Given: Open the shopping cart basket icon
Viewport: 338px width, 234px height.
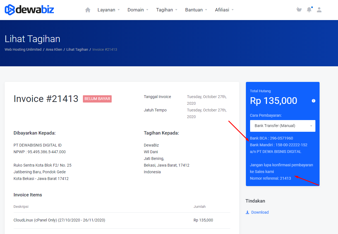Looking at the screenshot, I should click(x=299, y=10).
